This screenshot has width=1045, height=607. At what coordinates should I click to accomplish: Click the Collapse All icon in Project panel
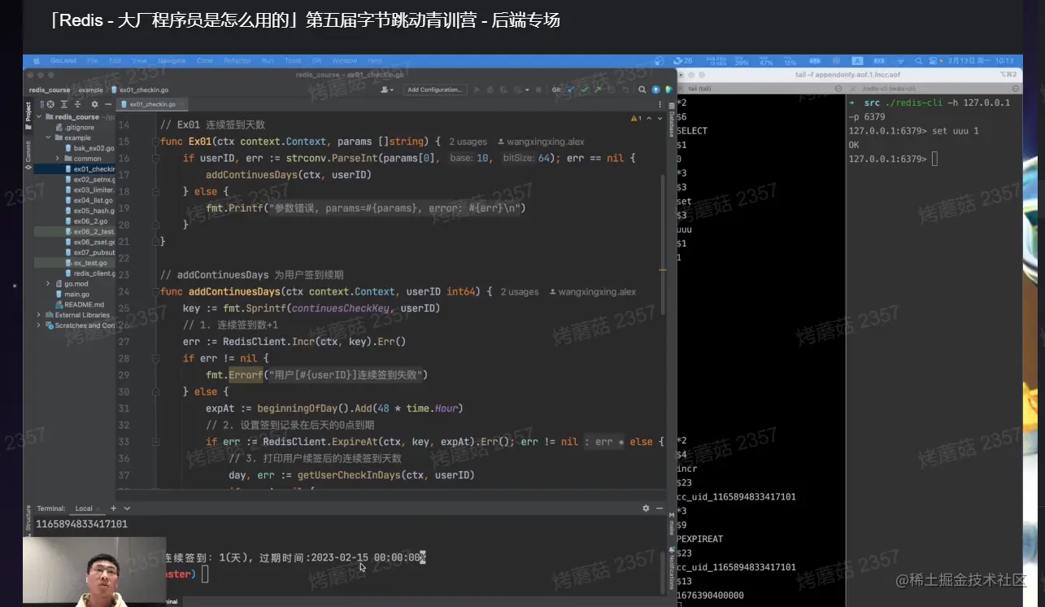[76, 104]
